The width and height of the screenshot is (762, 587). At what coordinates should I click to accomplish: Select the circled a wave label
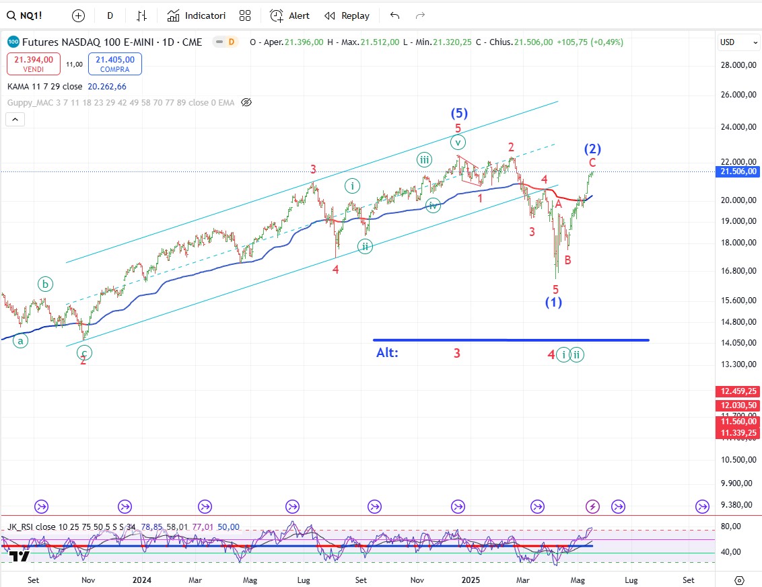click(20, 341)
